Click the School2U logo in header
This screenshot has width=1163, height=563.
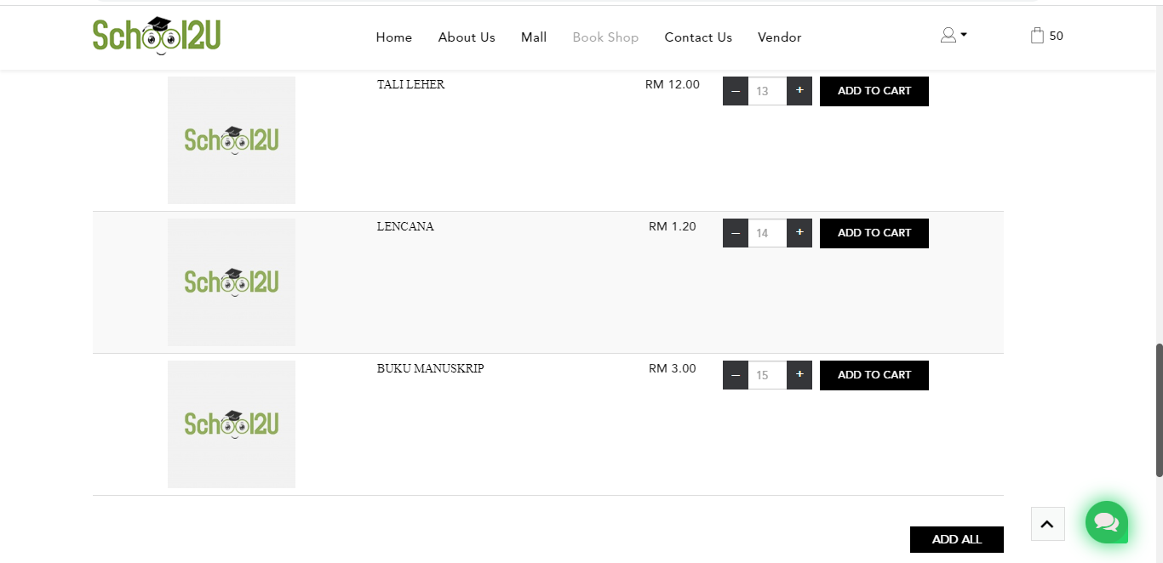(x=157, y=36)
